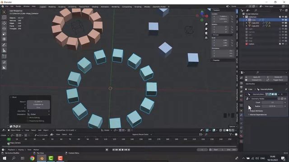The image size is (289, 162).
Task: Select the Measure tool
Action: tap(4, 50)
